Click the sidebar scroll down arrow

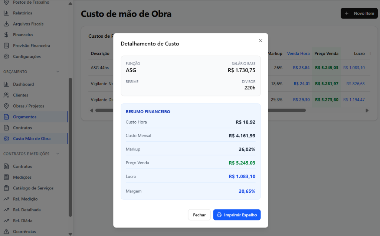pyautogui.click(x=70, y=234)
